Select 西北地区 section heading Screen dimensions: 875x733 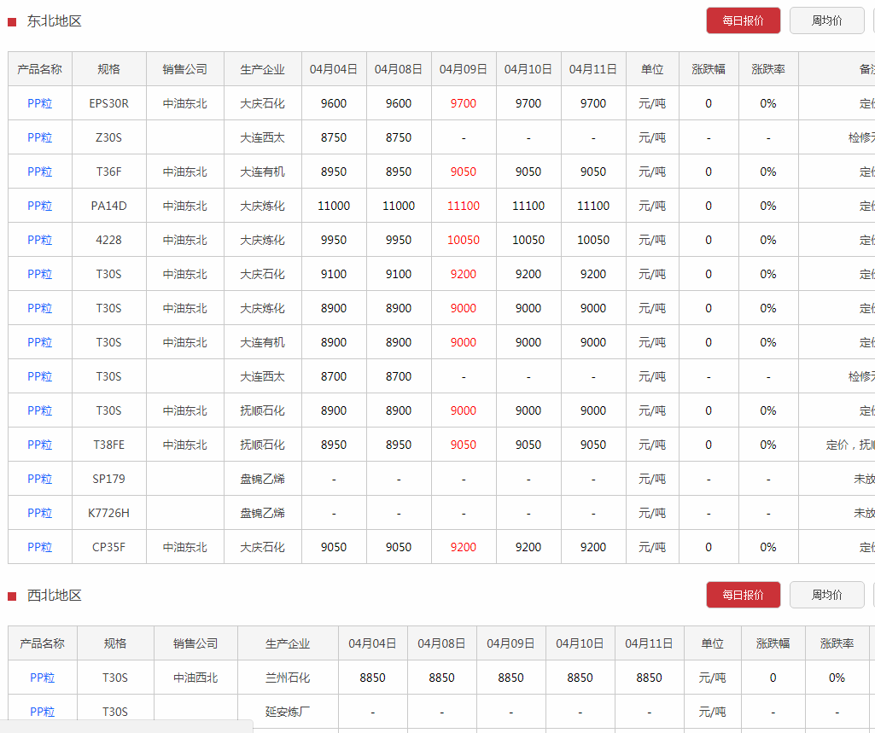54,596
